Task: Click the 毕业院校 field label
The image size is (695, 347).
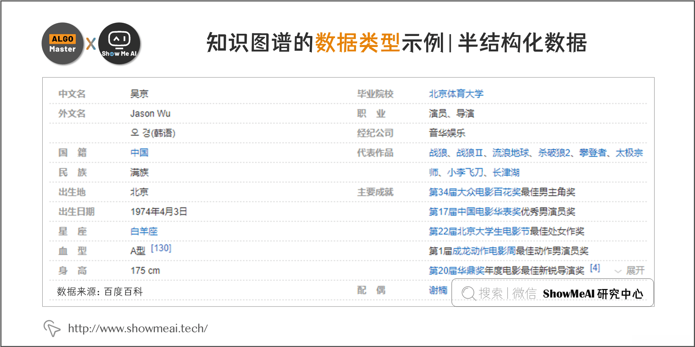Action: 375,94
